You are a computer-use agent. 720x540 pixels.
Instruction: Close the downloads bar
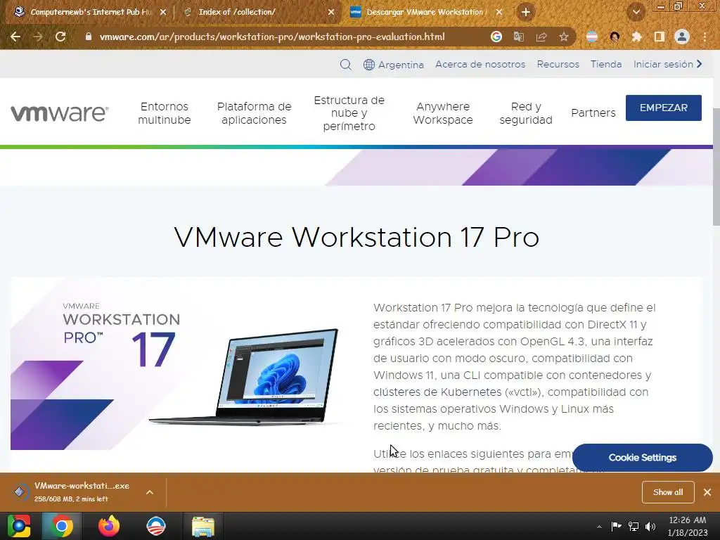(x=707, y=492)
